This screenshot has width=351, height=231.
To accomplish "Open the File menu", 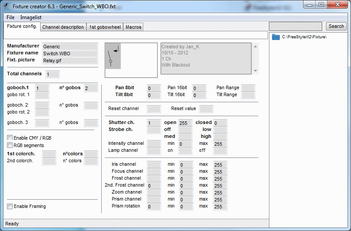I will 10,17.
